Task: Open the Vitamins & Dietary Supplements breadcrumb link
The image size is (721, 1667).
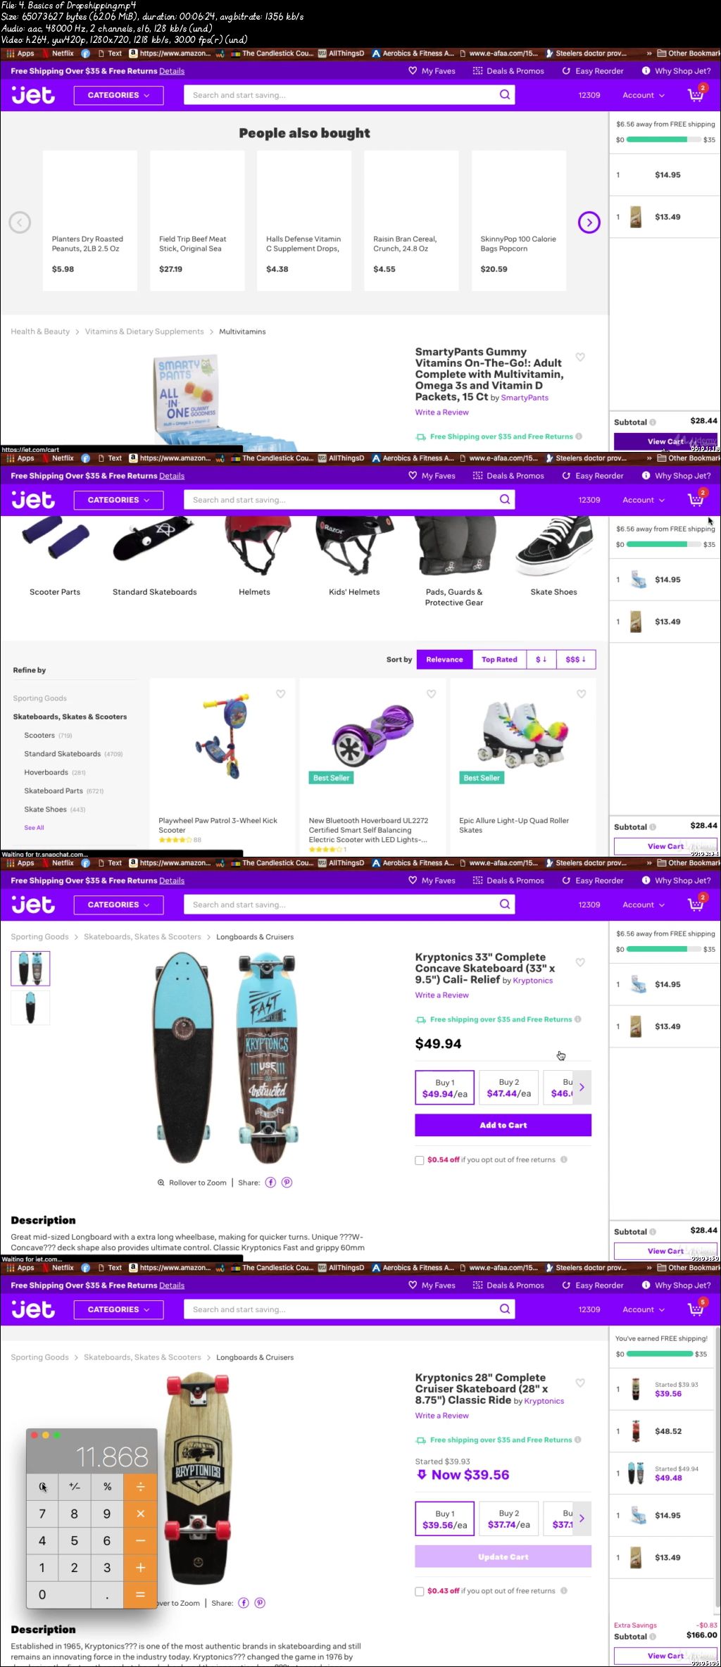Action: pos(144,332)
